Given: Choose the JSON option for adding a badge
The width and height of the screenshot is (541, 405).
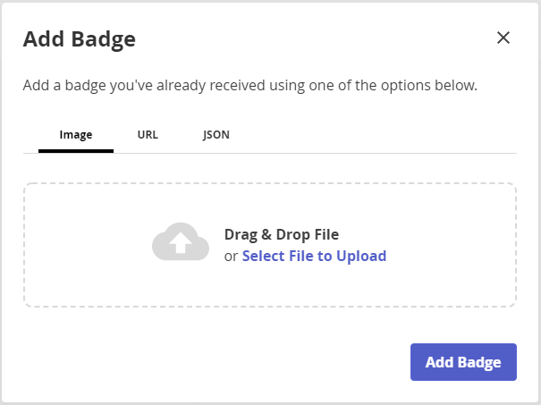Looking at the screenshot, I should click(216, 135).
